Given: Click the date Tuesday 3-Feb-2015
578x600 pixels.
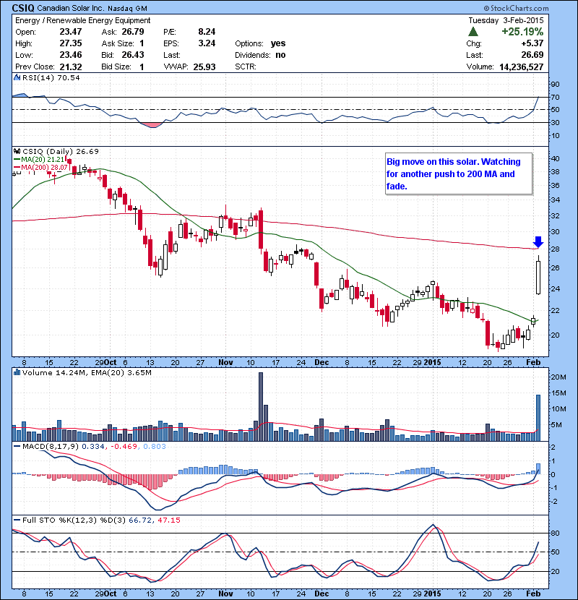Looking at the screenshot, I should (506, 20).
